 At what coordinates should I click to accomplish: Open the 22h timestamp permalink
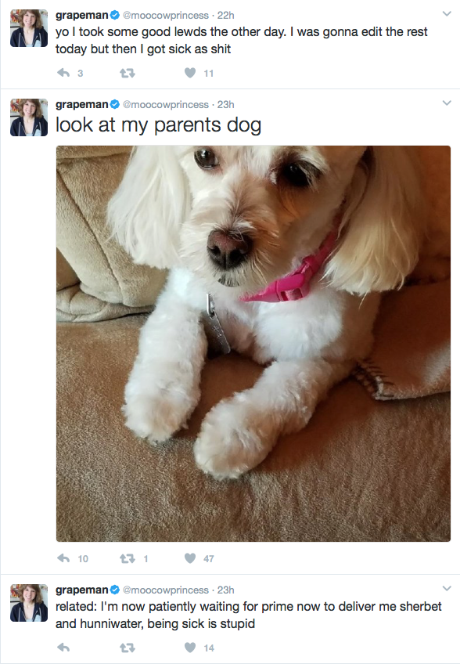coord(225,15)
